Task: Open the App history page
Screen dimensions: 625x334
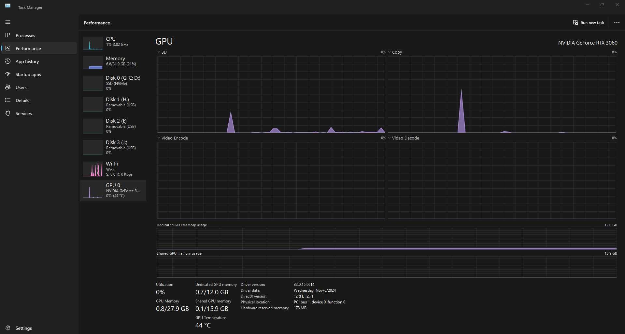Action: pos(39,61)
